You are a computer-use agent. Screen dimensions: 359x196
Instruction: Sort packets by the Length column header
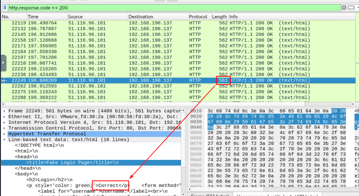219,17
